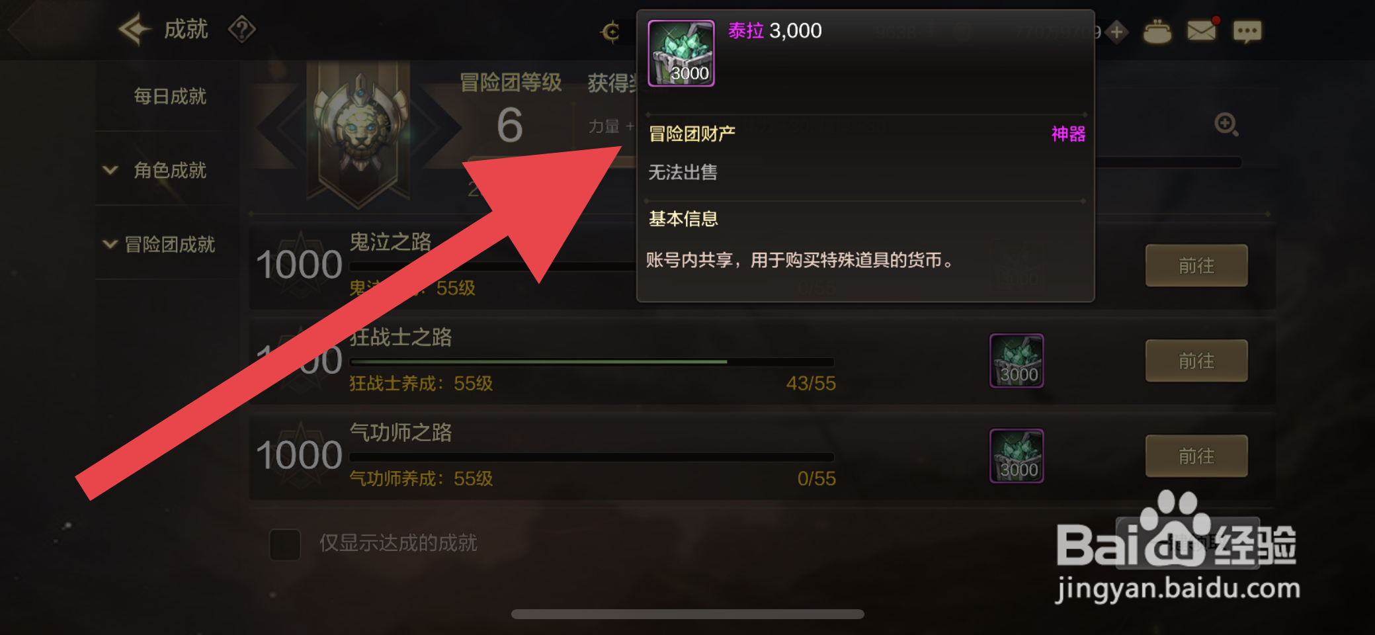Image resolution: width=1375 pixels, height=635 pixels.
Task: Tap the plus icon to add currency
Action: [x=1117, y=32]
